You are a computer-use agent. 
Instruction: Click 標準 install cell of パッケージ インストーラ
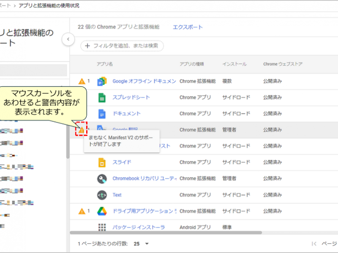click(x=227, y=227)
